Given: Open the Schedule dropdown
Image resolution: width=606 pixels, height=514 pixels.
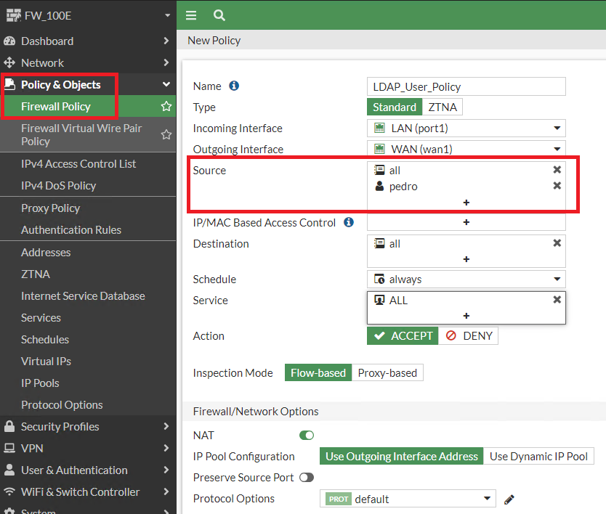Looking at the screenshot, I should (466, 280).
